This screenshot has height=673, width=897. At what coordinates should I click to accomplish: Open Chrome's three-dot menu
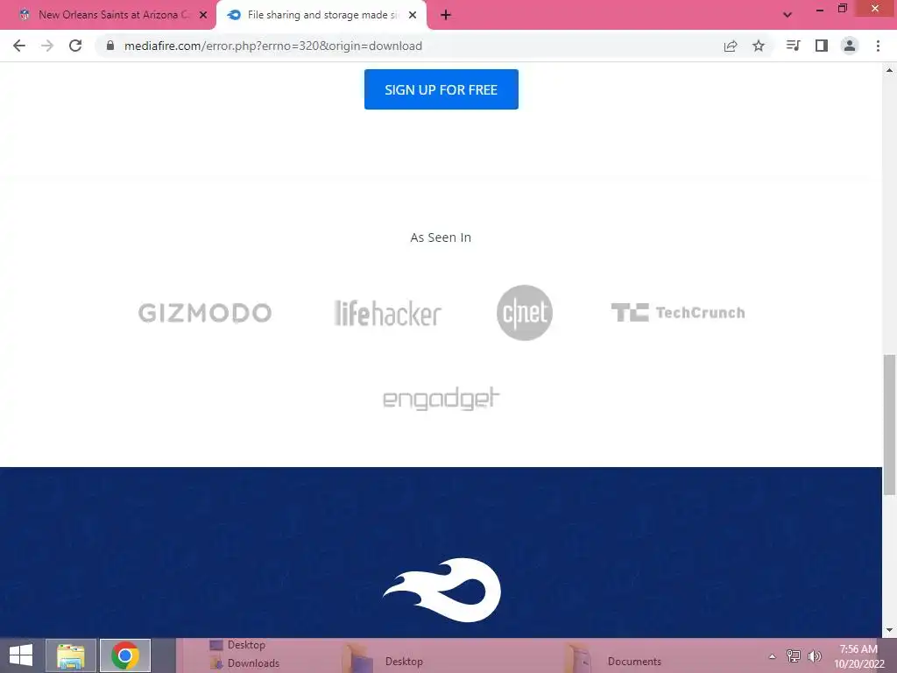878,46
